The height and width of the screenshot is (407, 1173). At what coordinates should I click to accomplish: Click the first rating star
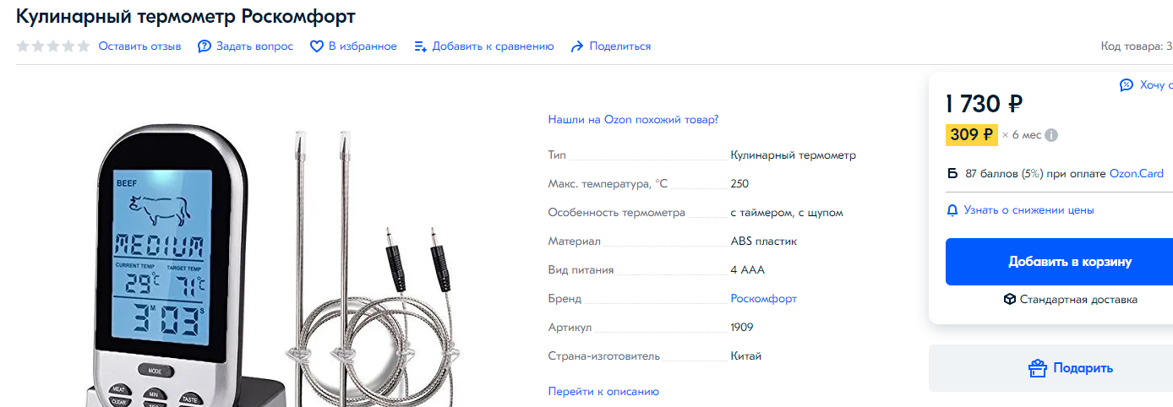click(x=23, y=46)
